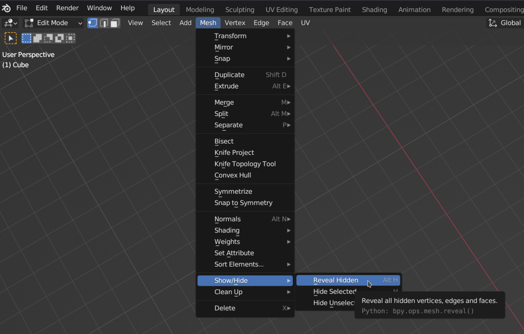
Task: Open the Face menu
Action: [285, 23]
